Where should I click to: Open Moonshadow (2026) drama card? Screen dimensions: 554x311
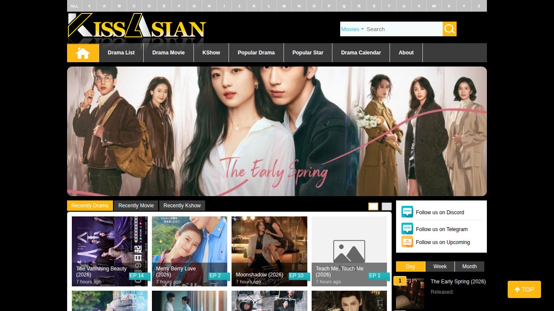point(269,251)
